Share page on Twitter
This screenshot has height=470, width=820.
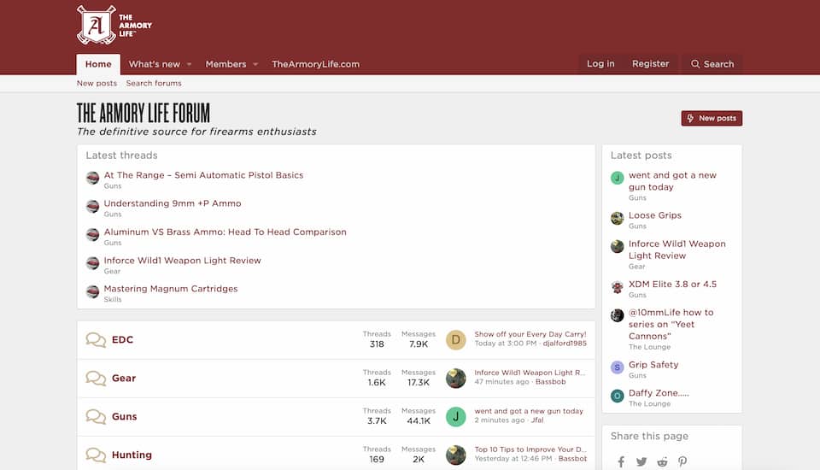641,461
